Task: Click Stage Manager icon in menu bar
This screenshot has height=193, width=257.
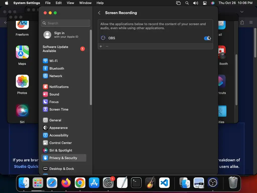Action: [178, 3]
